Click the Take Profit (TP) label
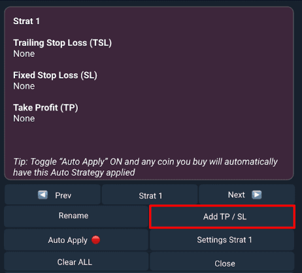The height and width of the screenshot is (273, 302). (46, 108)
